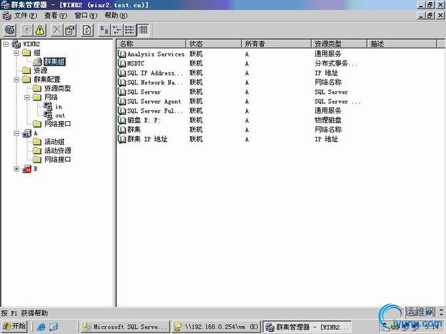
Task: Sort by the 描述 column header
Action: coord(402,44)
